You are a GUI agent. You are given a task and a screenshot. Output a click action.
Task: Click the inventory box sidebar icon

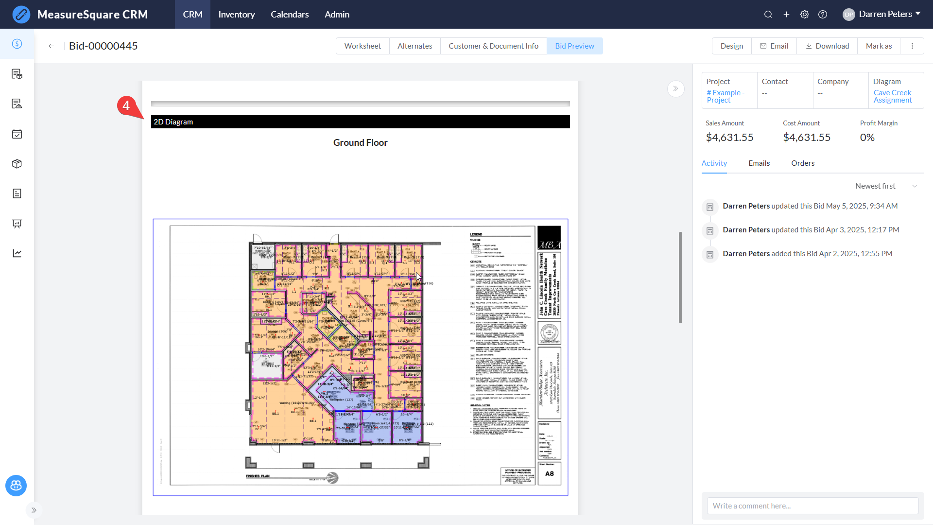(17, 164)
